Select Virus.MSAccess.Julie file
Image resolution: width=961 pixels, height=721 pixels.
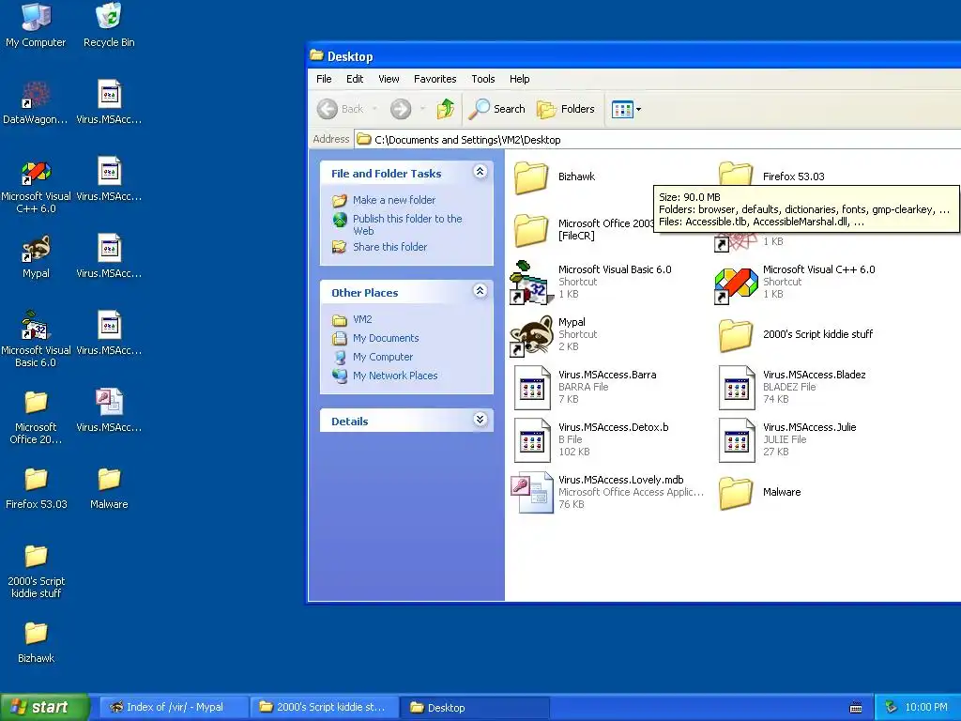pos(787,439)
